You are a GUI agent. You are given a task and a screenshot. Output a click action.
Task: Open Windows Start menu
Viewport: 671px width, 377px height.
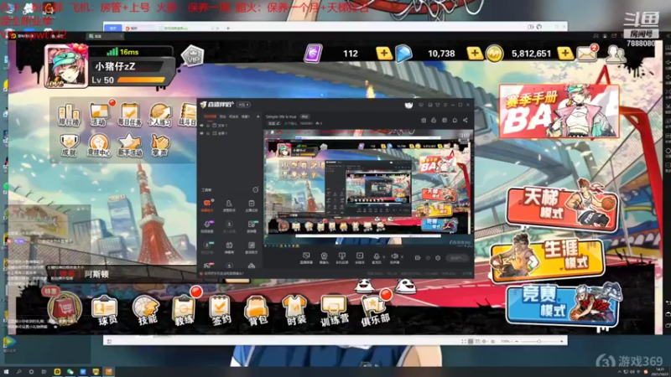point(6,372)
